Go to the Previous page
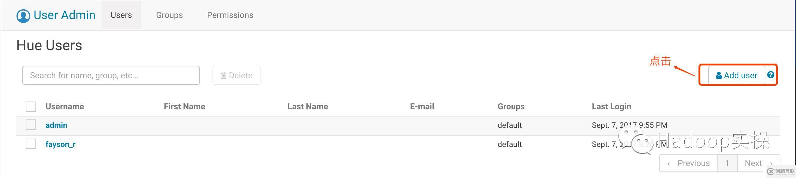This screenshot has width=796, height=178. click(x=689, y=163)
